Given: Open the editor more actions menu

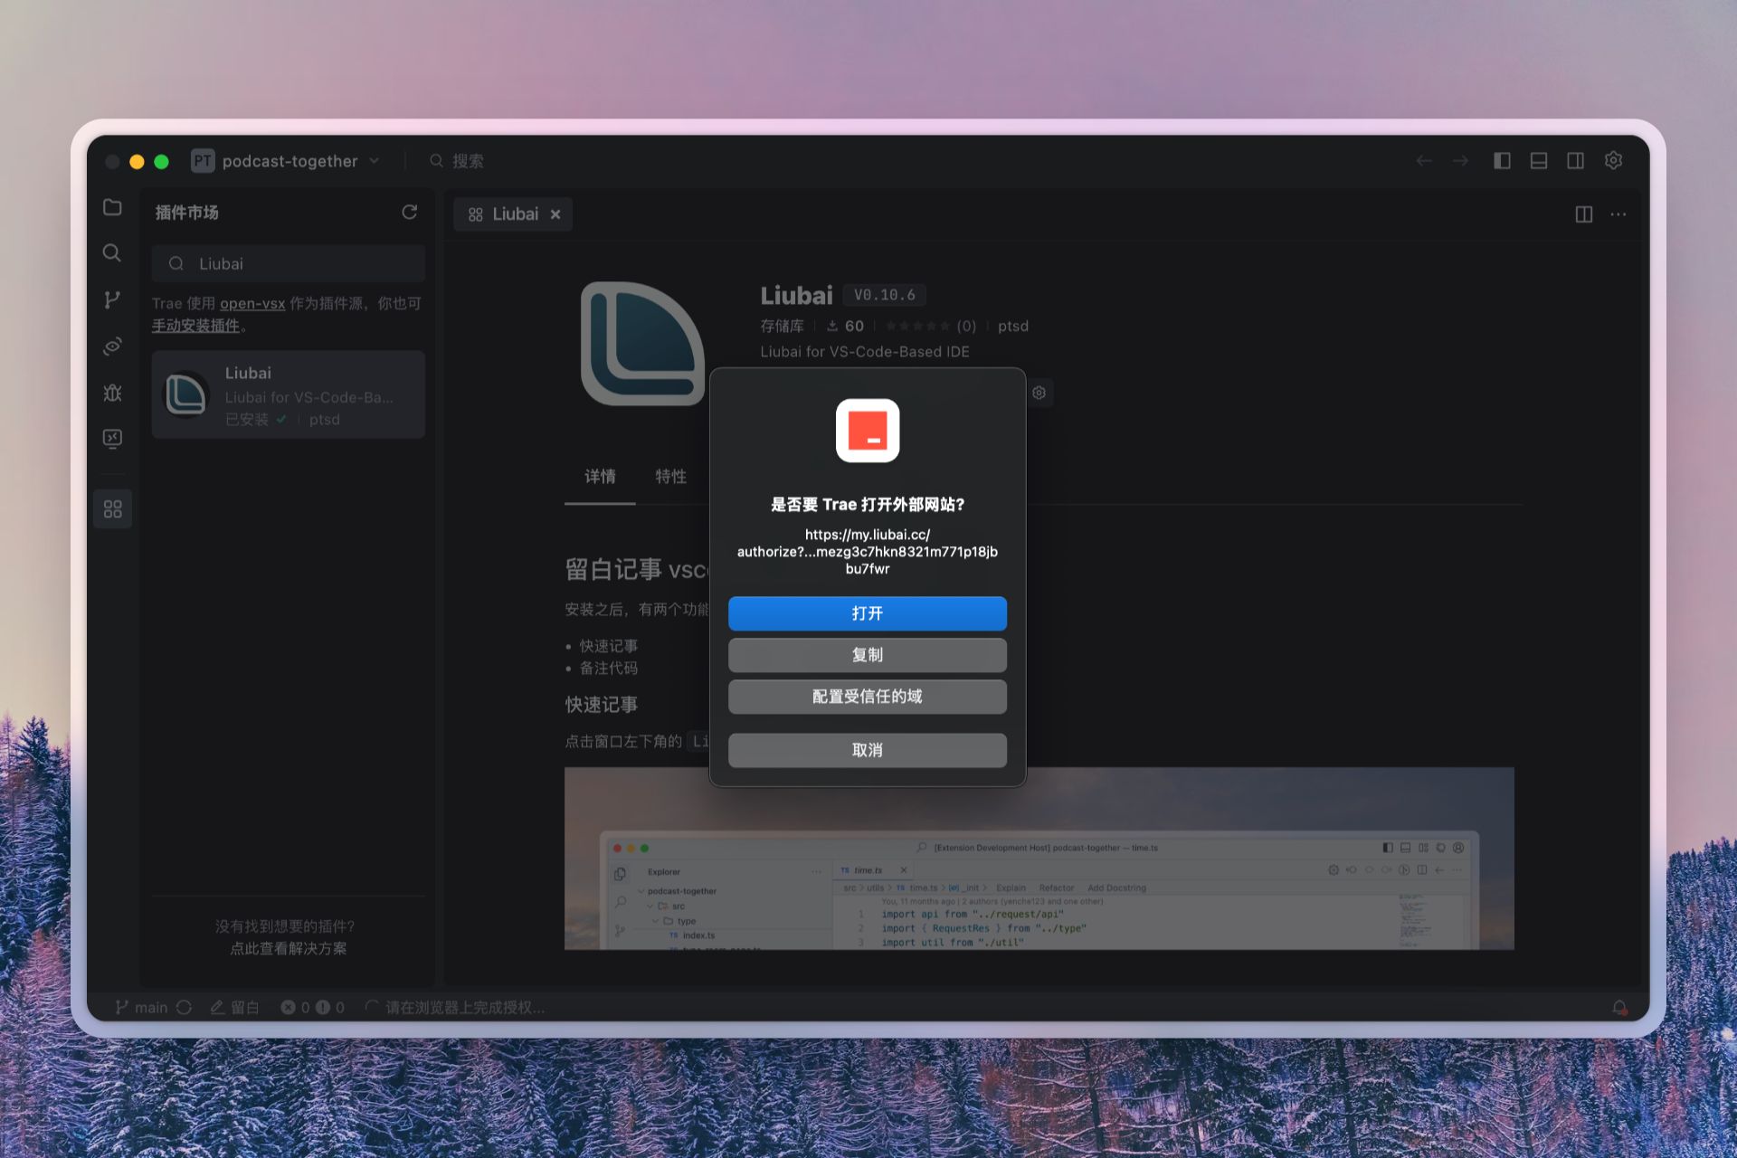Looking at the screenshot, I should pos(1618,214).
